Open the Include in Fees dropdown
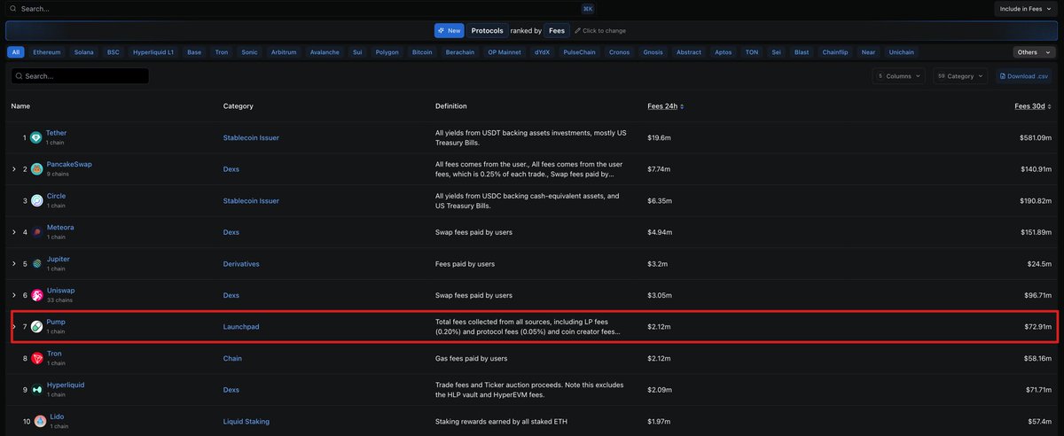Screen dimensions: 1064x436 [1027, 9]
